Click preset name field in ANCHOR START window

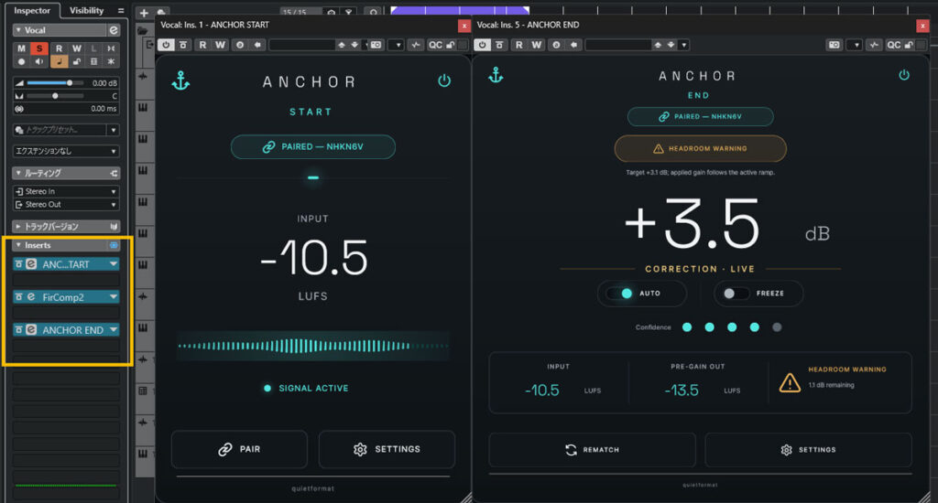coord(302,45)
